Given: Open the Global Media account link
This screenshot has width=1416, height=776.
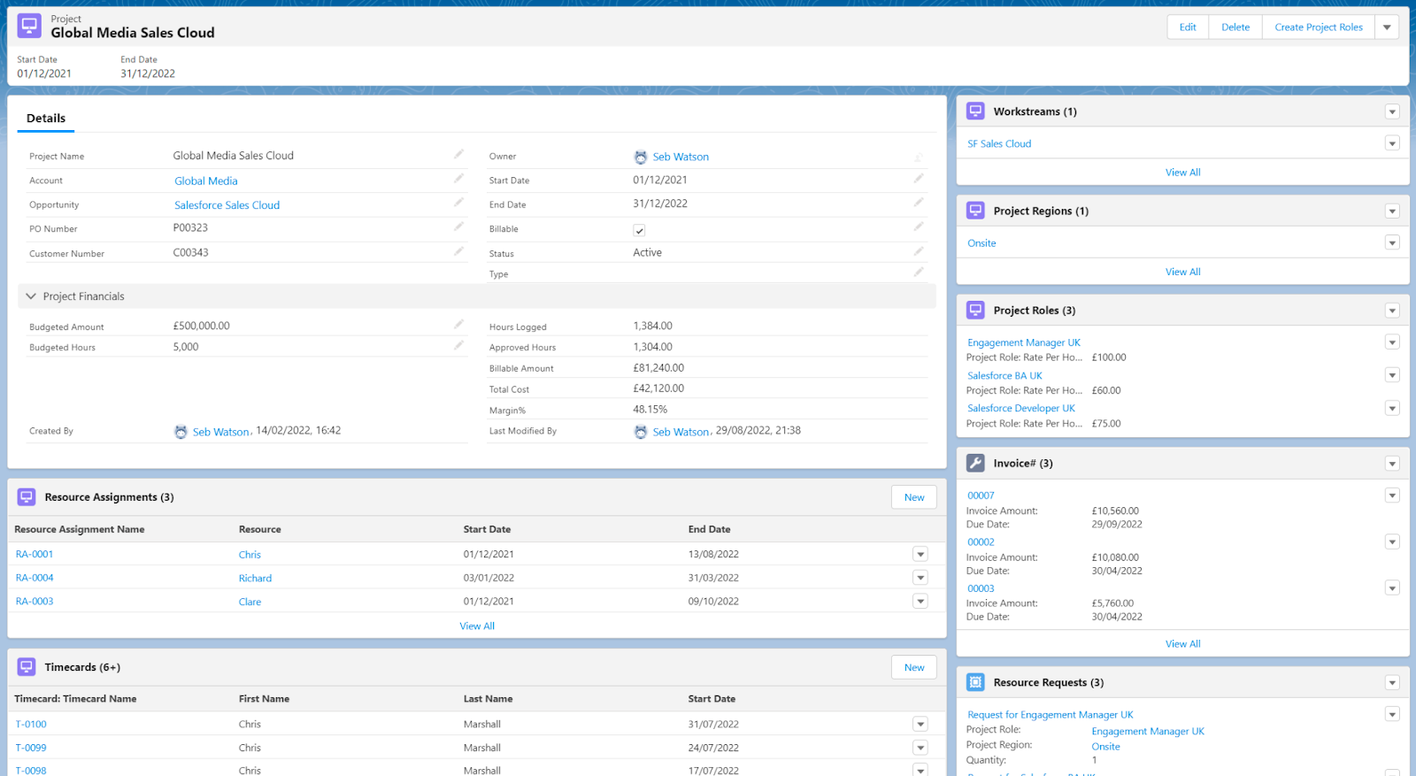Looking at the screenshot, I should [206, 181].
